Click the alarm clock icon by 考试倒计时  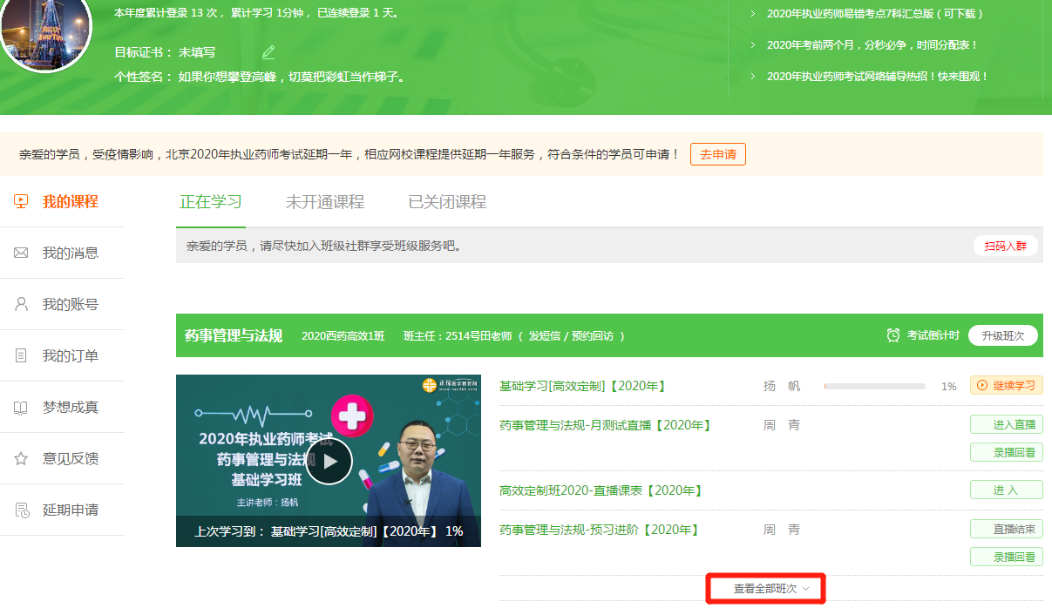click(893, 335)
